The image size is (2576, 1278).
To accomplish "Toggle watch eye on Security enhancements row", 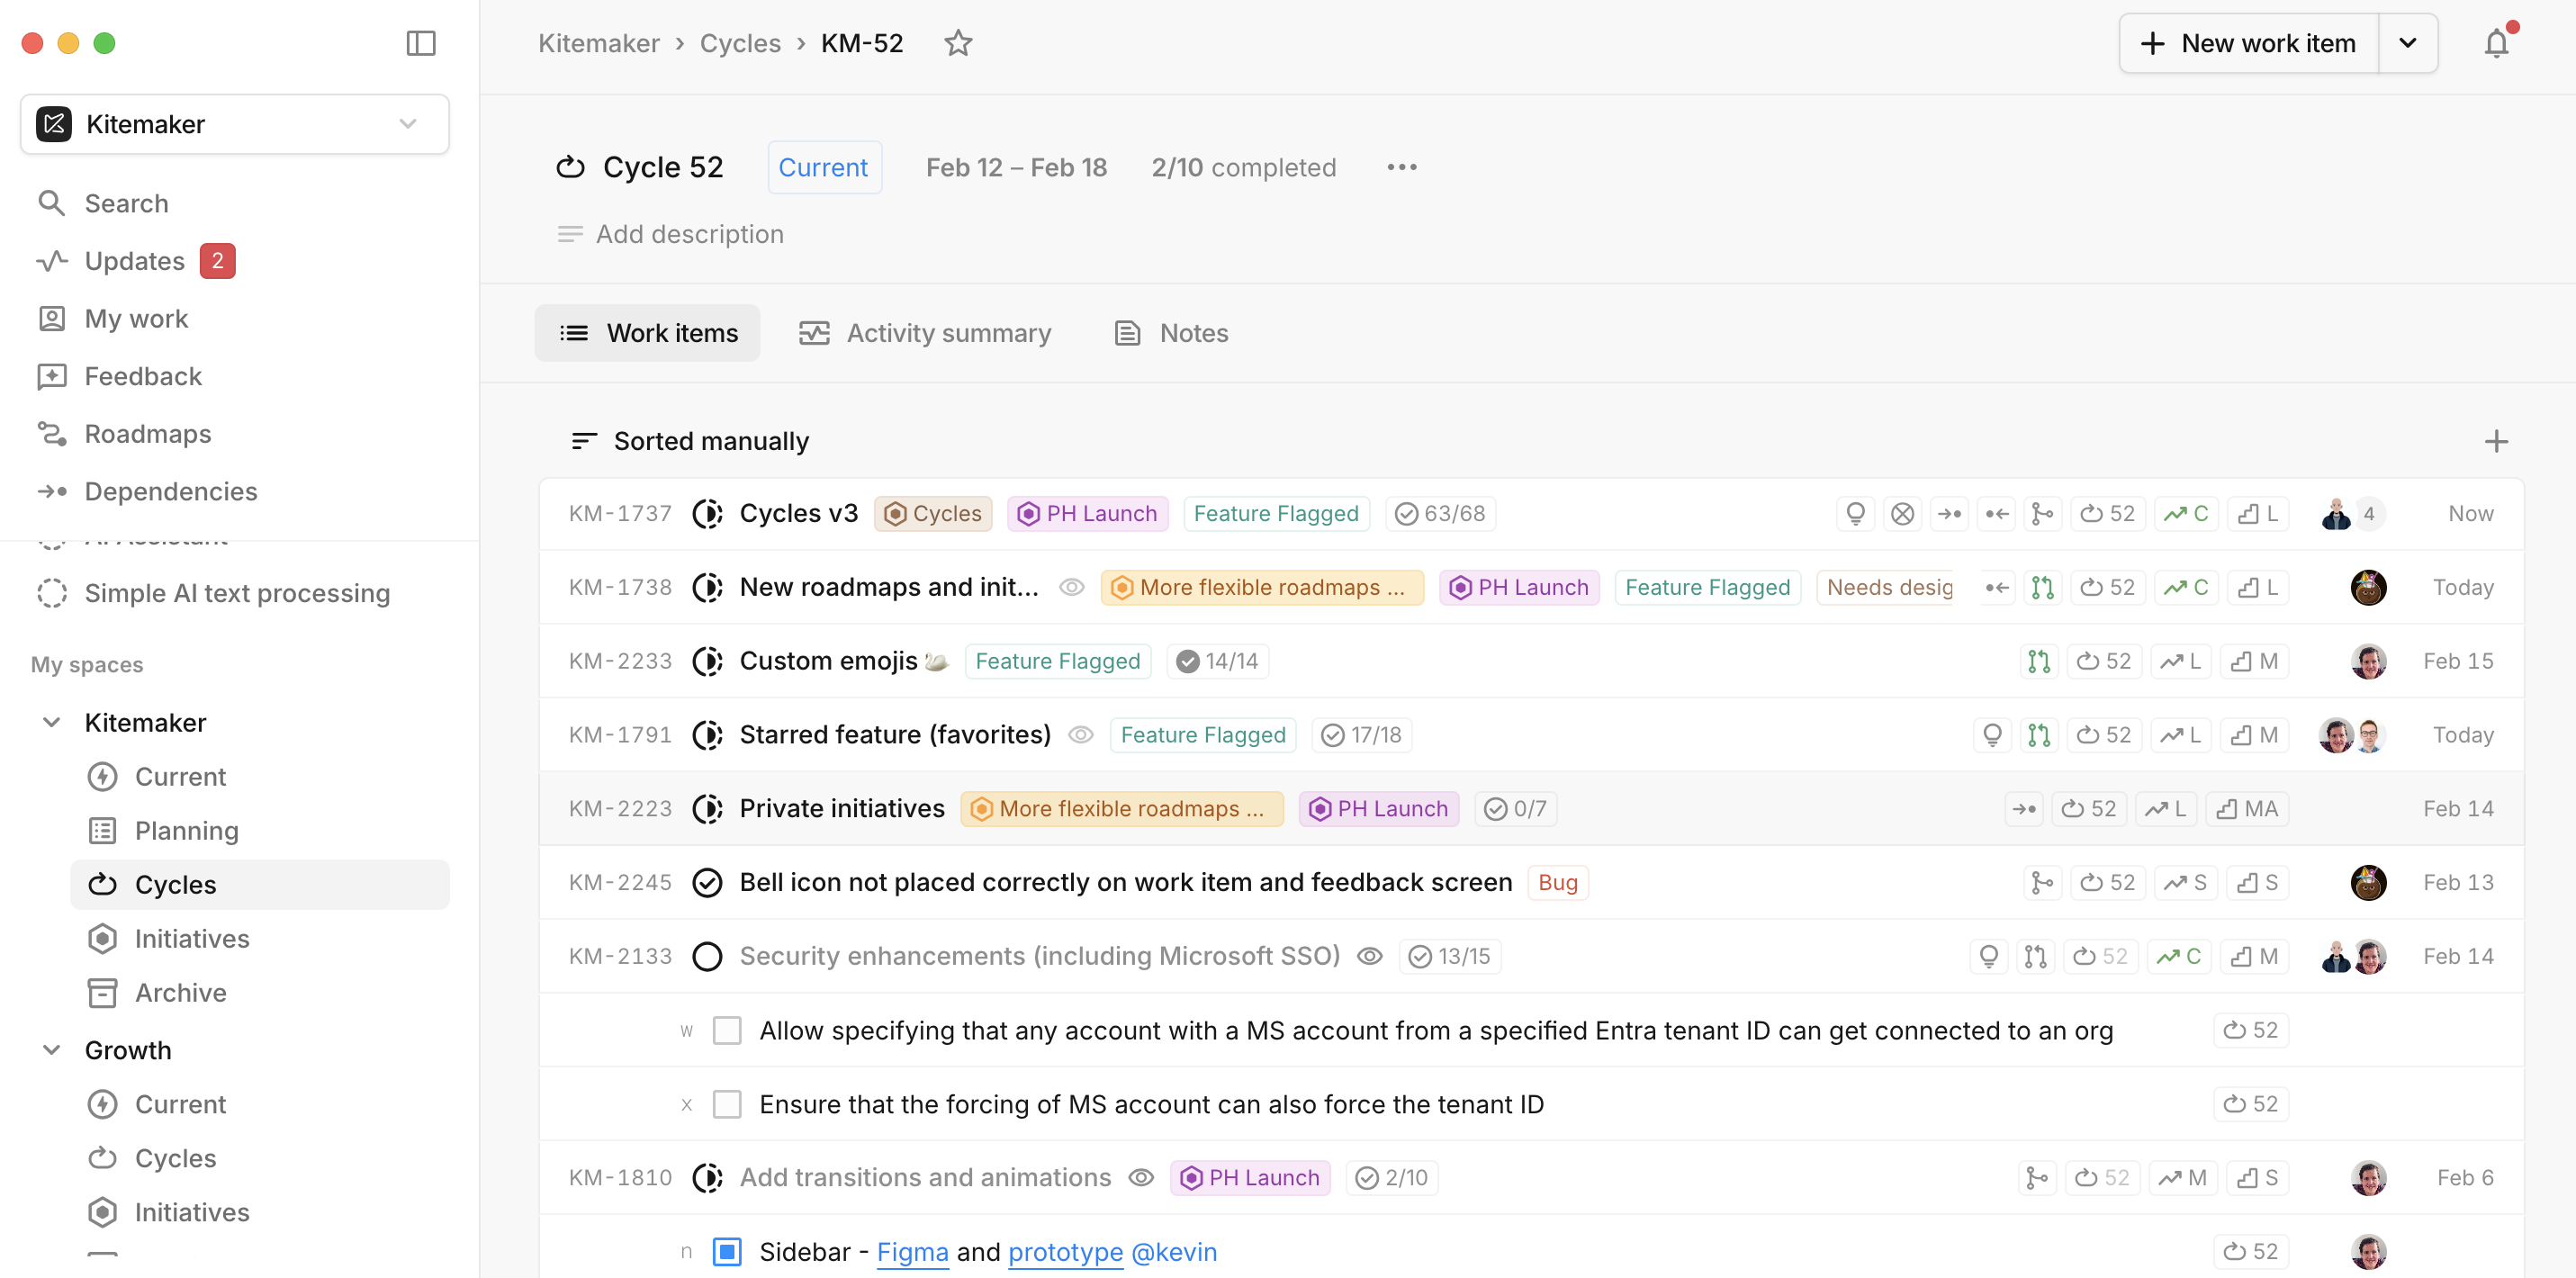I will click(x=1369, y=956).
